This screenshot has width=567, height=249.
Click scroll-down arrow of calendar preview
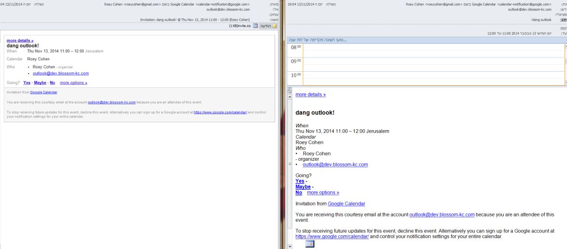coord(566,82)
